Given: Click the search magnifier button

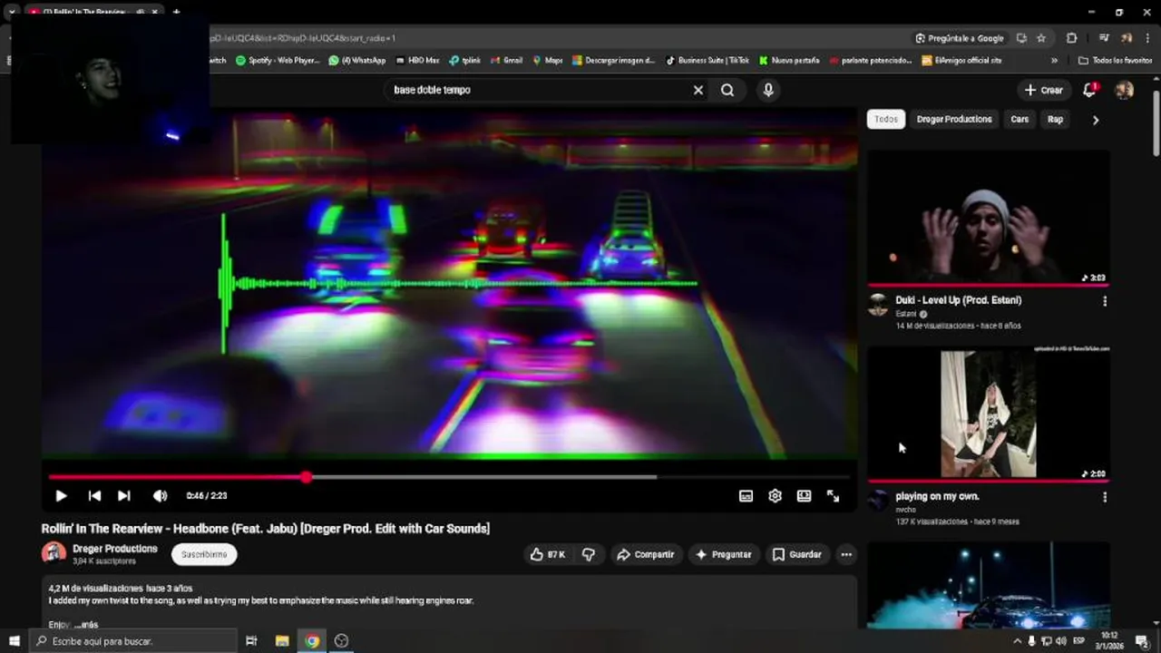Looking at the screenshot, I should coord(727,90).
